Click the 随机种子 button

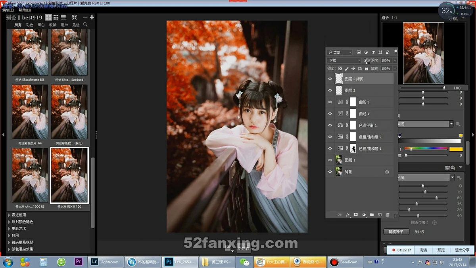396,231
